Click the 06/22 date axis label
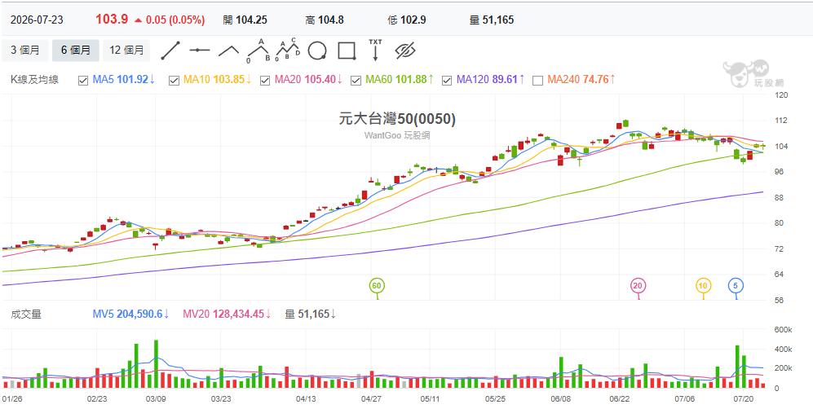The width and height of the screenshot is (813, 409). [619, 399]
